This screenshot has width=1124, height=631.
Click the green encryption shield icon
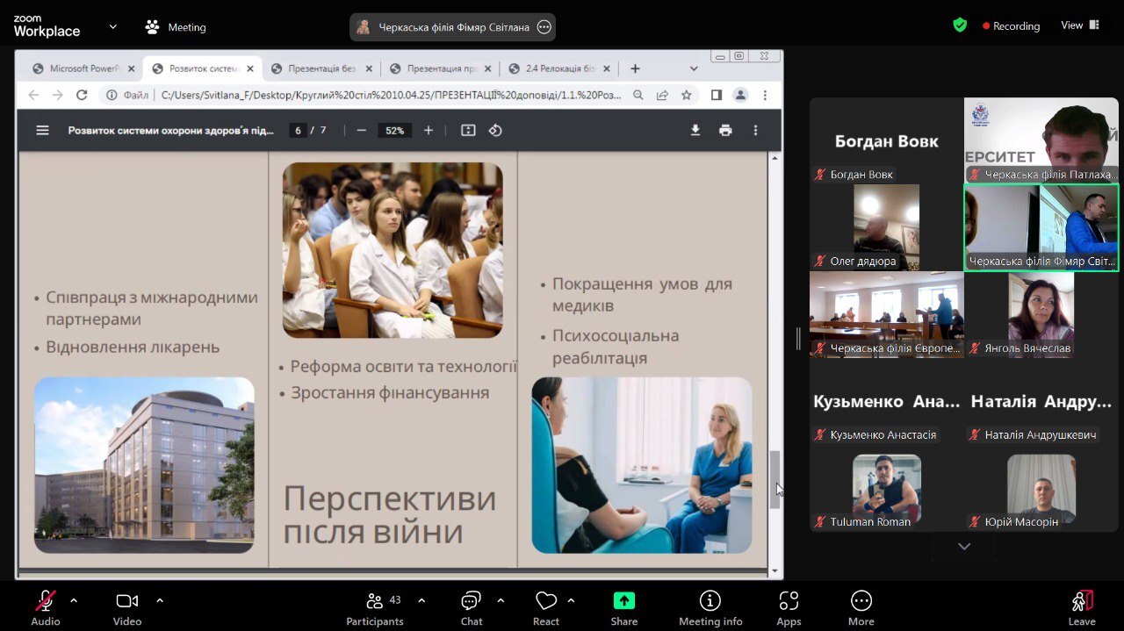click(x=960, y=25)
